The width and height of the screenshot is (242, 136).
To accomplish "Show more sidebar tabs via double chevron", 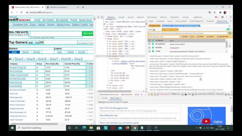I will click(x=231, y=21).
